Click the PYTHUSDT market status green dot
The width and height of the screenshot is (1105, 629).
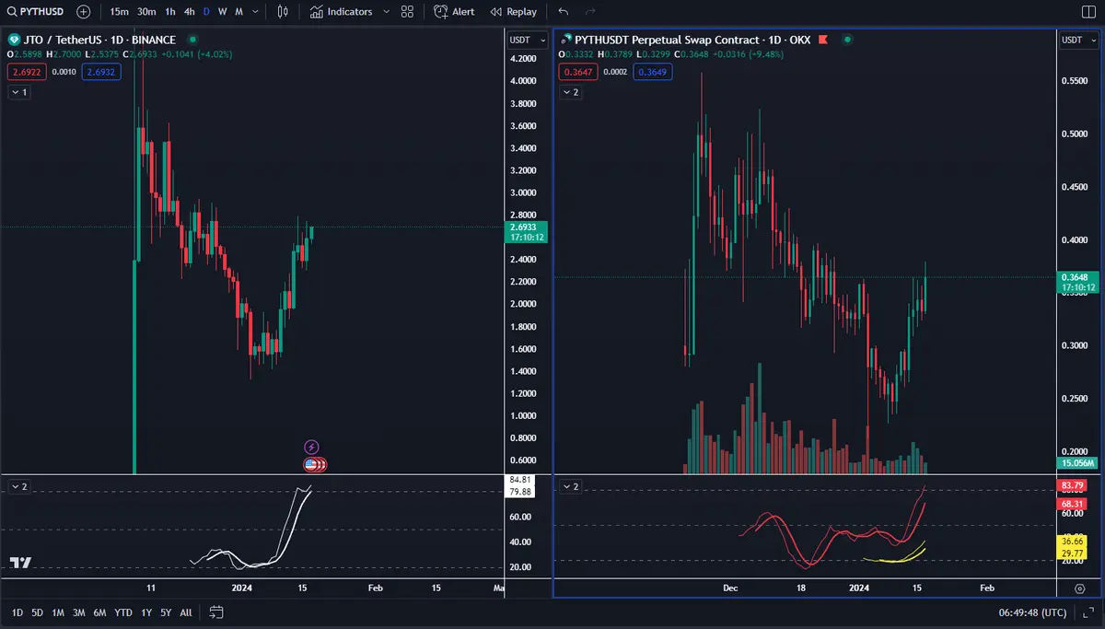coord(847,41)
